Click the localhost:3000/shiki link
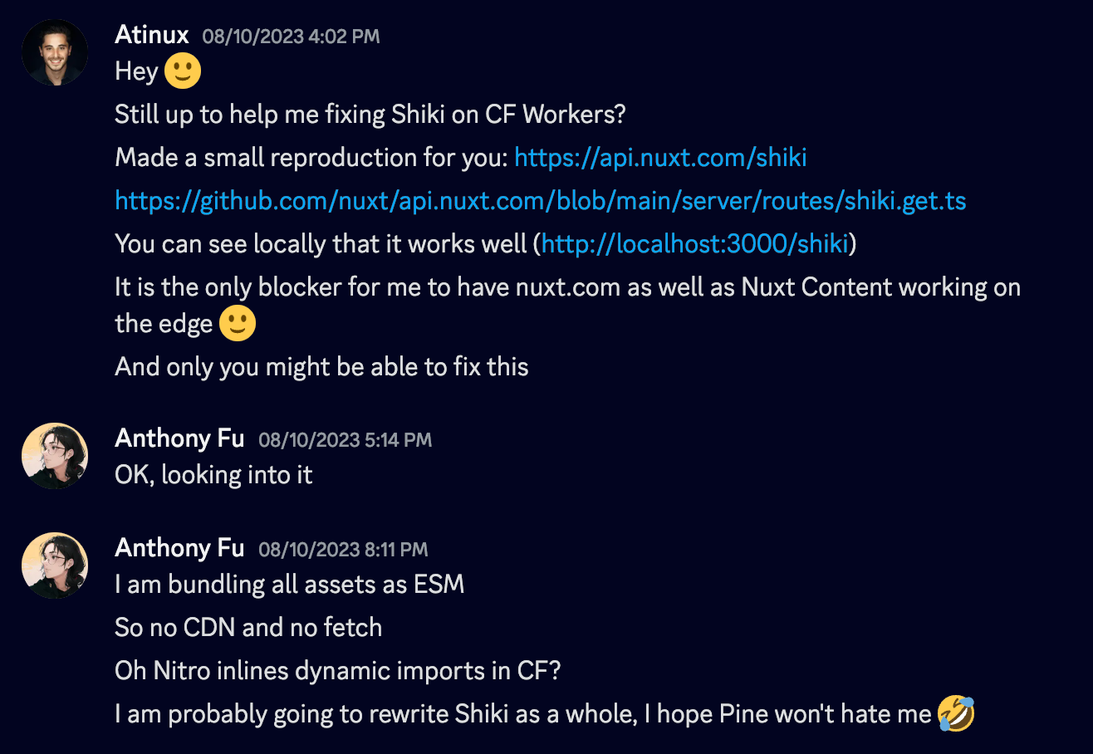This screenshot has height=754, width=1093. coord(694,243)
